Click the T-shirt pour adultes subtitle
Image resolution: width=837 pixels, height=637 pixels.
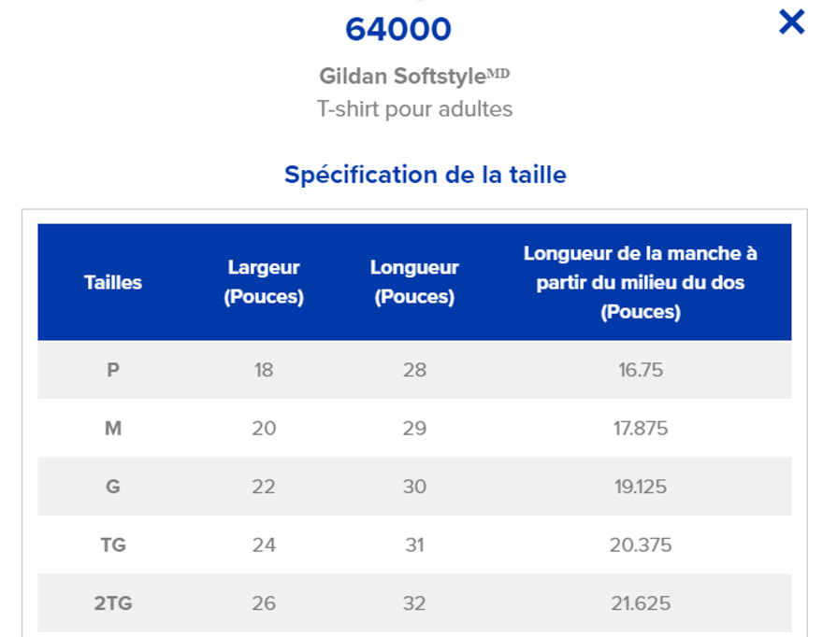[414, 109]
